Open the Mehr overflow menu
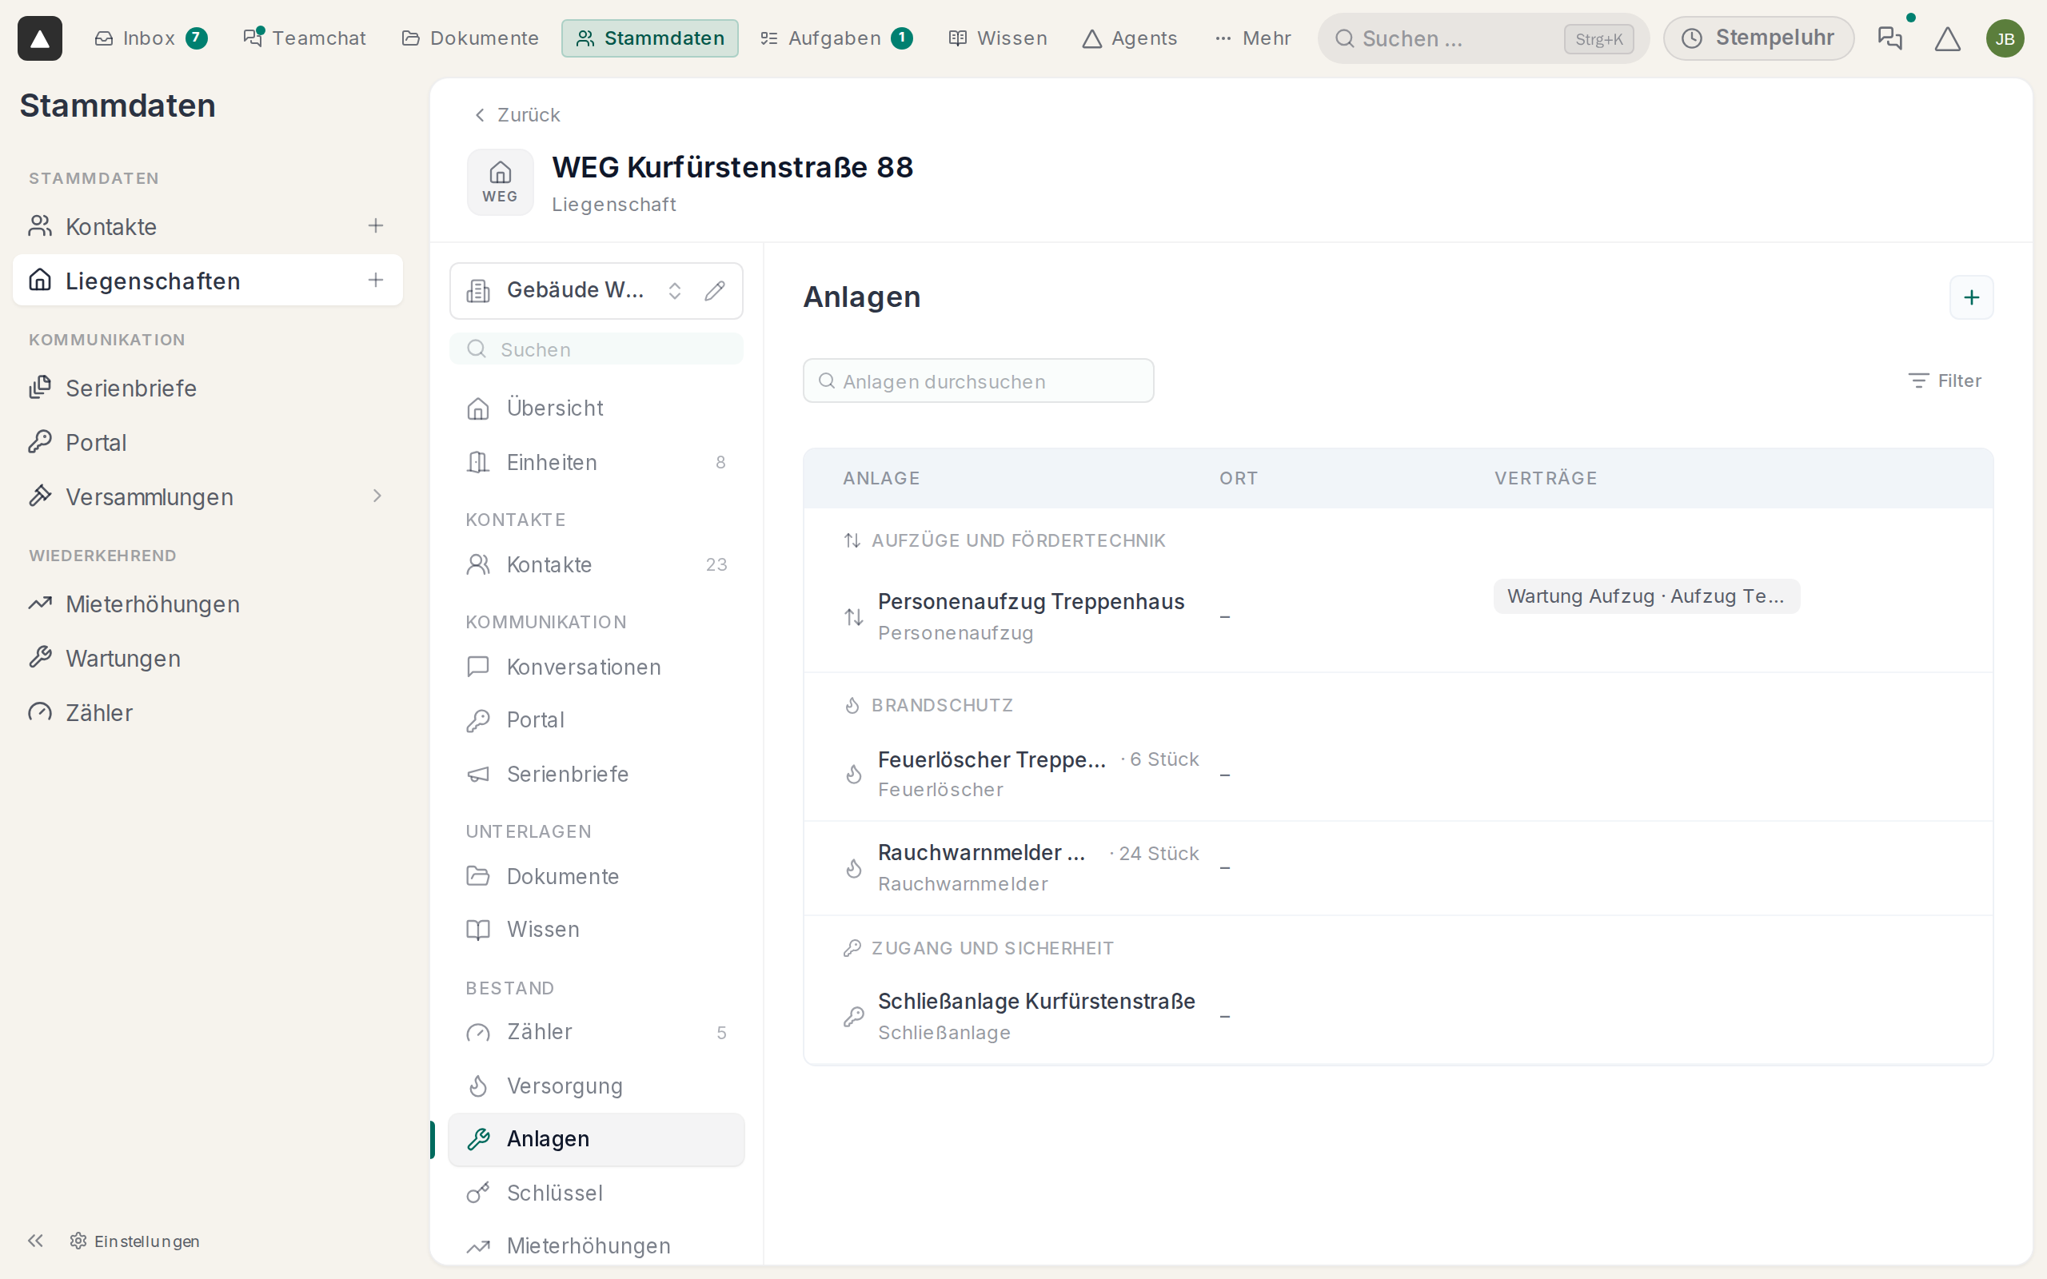The image size is (2047, 1279). tap(1253, 38)
